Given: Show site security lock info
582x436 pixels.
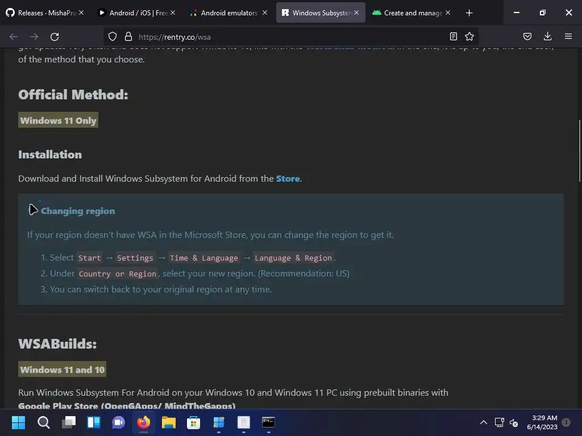Looking at the screenshot, I should [128, 37].
